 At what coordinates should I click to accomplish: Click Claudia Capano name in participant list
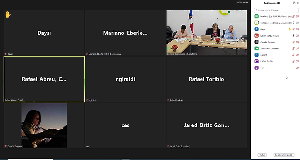tap(267, 42)
